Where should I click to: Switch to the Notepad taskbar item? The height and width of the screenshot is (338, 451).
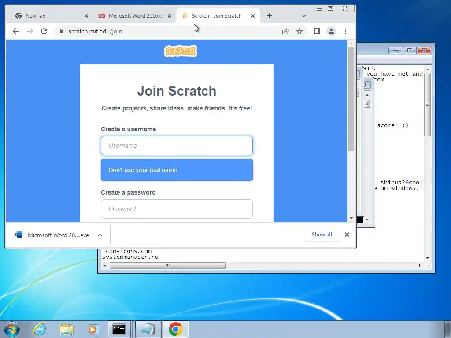click(x=148, y=329)
